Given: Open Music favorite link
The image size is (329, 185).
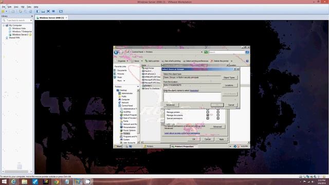Looking at the screenshot, I should [118, 77].
